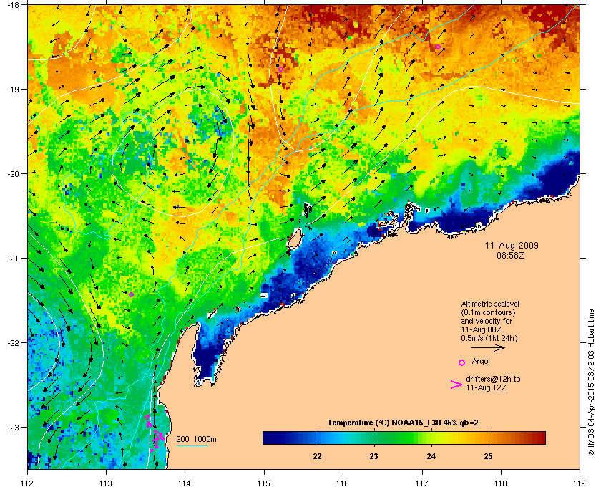Image resolution: width=601 pixels, height=487 pixels.
Task: Click the '0.5m/s (1kt 24h)' text
Action: tap(489, 338)
